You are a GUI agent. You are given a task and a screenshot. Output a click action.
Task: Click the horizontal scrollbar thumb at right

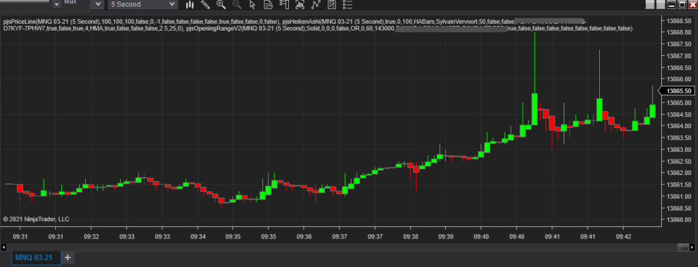(x=682, y=247)
